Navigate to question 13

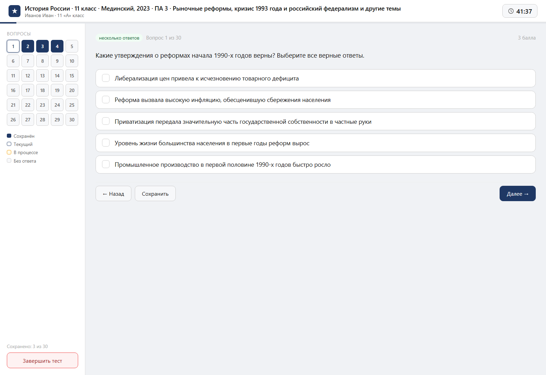click(42, 76)
